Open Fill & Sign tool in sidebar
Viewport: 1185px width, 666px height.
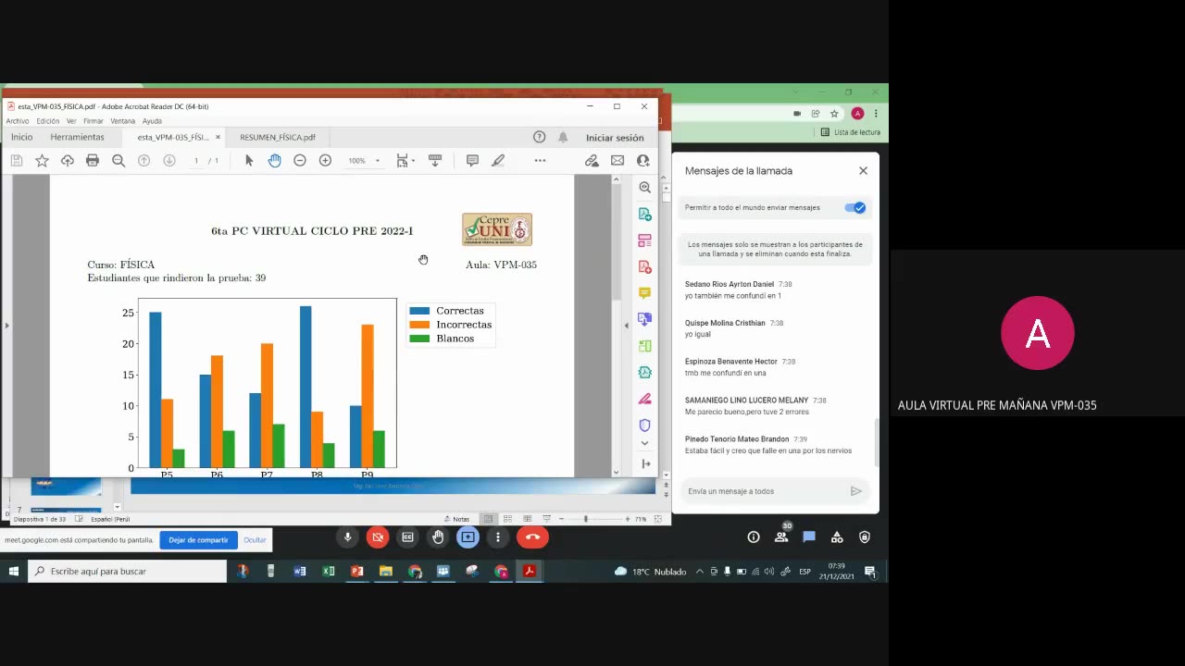[x=645, y=399]
